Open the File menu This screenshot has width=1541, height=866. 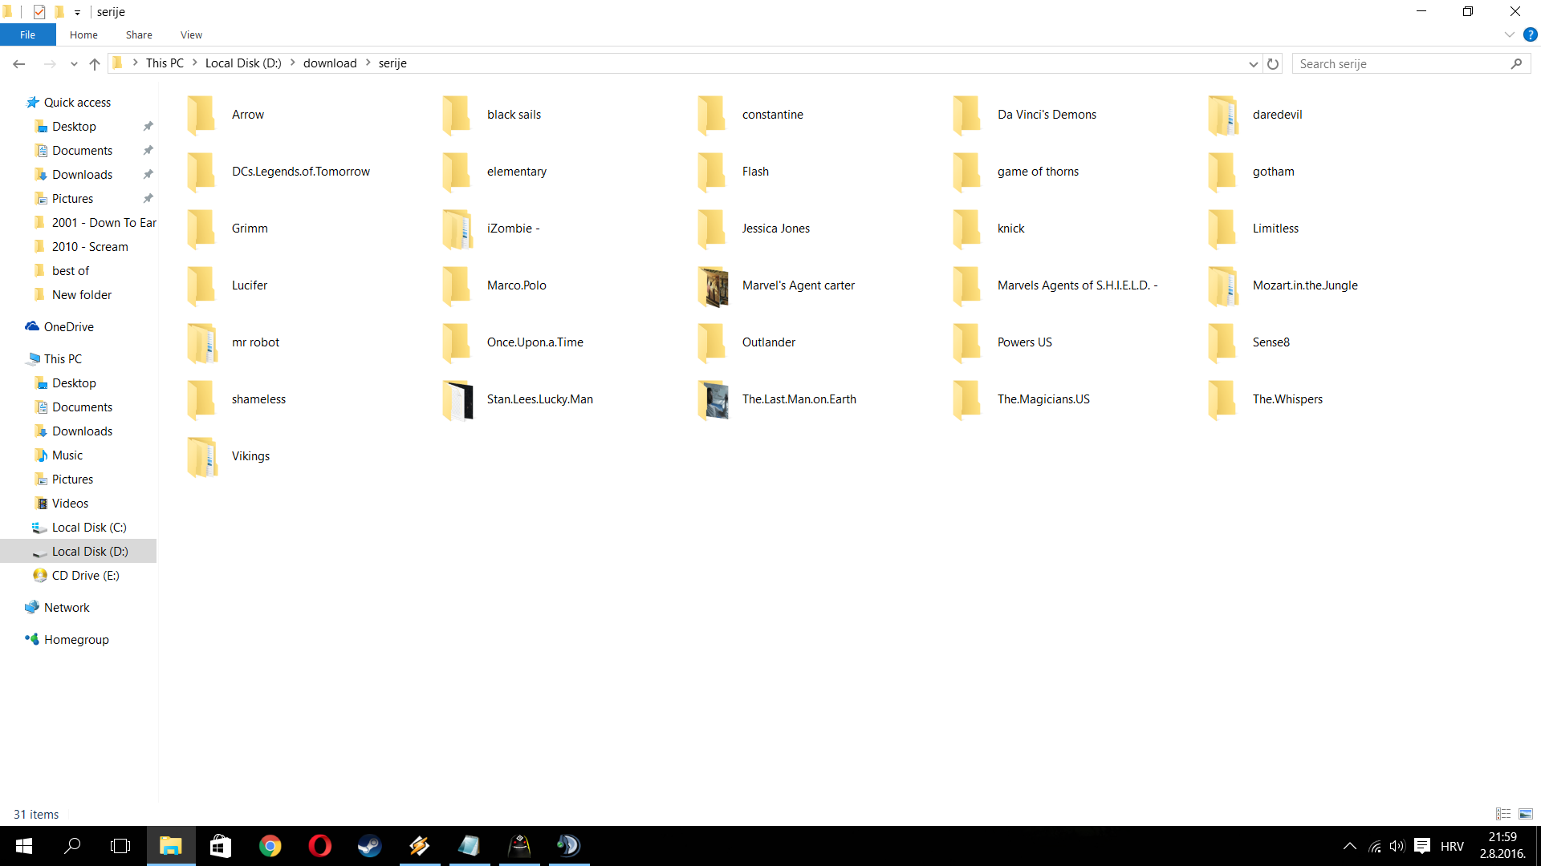(x=27, y=34)
